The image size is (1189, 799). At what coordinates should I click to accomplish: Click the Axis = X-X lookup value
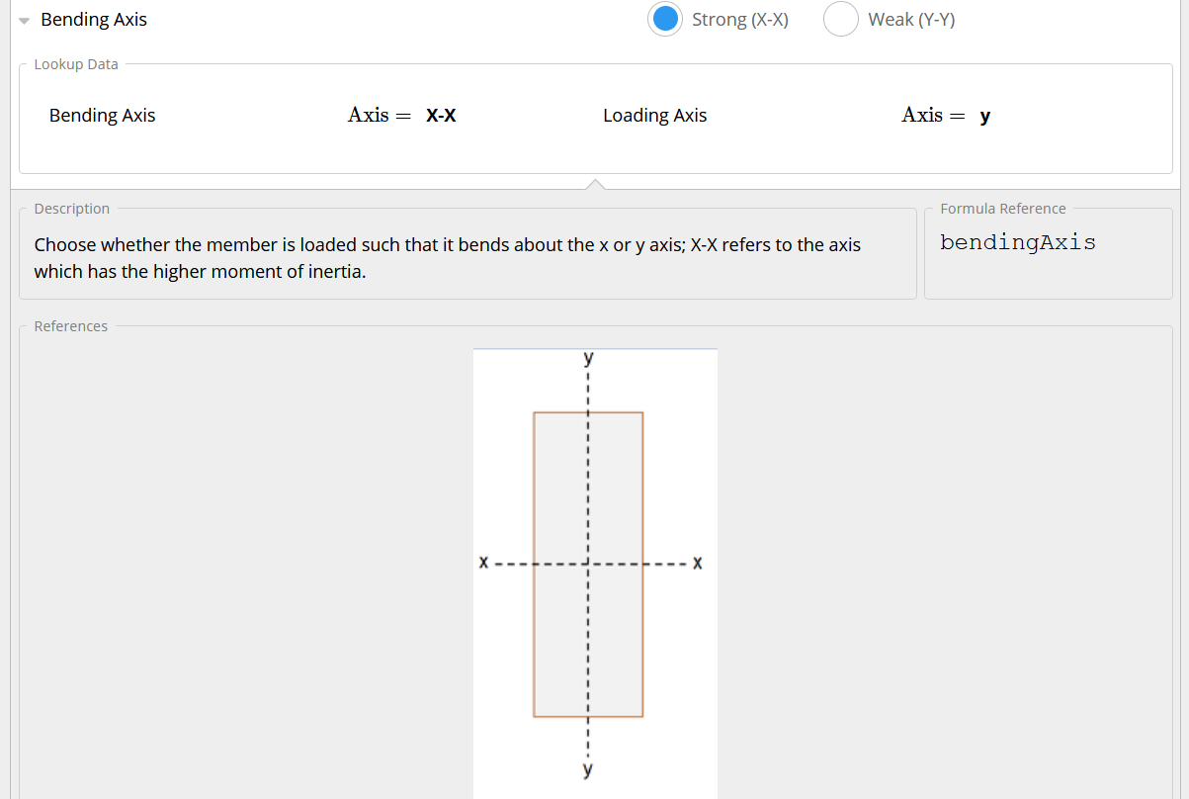tap(402, 116)
